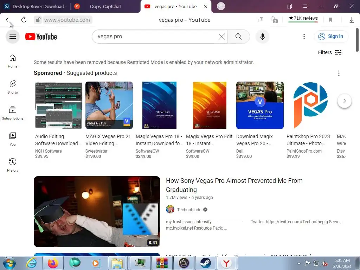Click the page vertical scrollbar thumb

357,40
